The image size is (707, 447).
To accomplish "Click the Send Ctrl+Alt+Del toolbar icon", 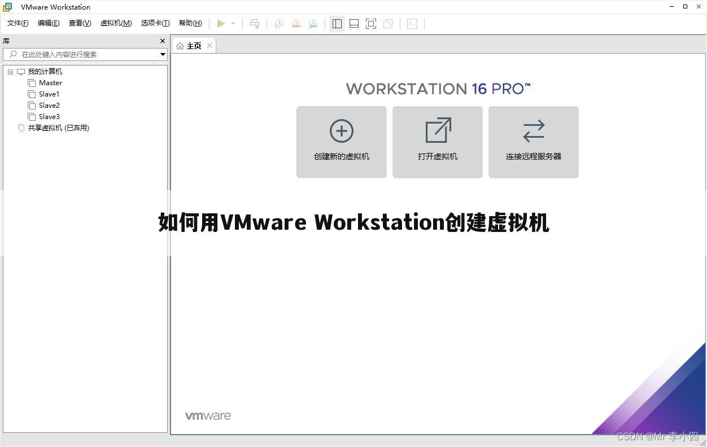I will coord(255,24).
